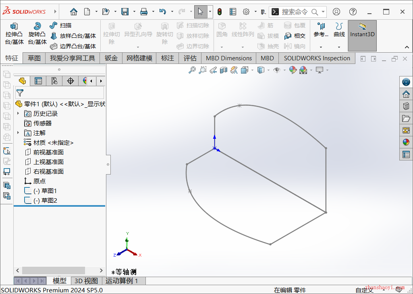
Task: Open the dropdown under 参考... reference geometry
Action: 321,47
